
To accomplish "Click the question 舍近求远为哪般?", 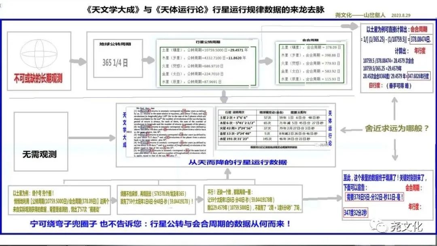I will click(397, 128).
